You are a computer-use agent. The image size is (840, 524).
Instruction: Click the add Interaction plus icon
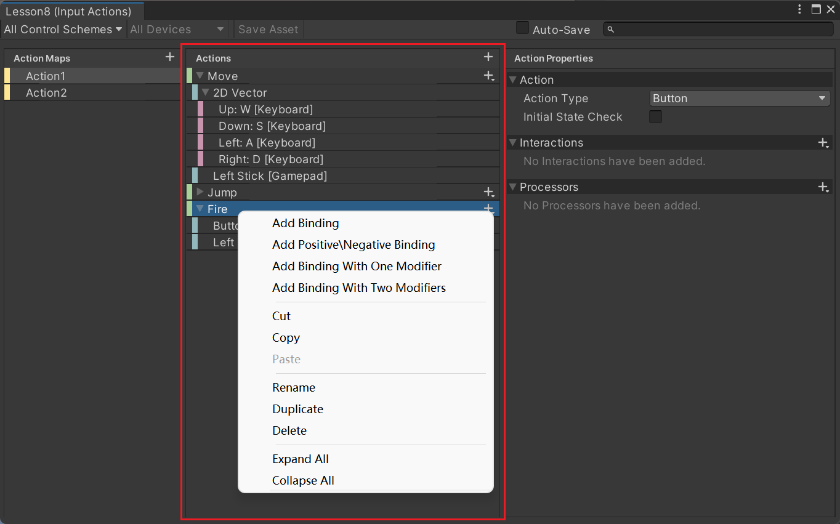823,142
